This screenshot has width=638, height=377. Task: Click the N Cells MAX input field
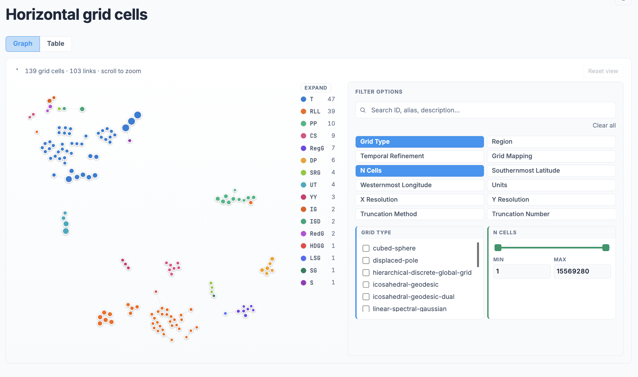coord(582,271)
